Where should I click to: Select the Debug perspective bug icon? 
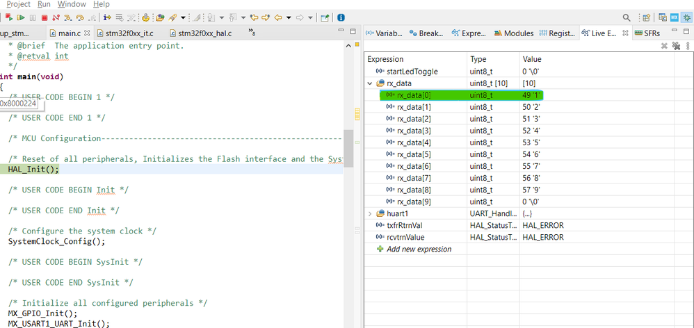(x=686, y=17)
